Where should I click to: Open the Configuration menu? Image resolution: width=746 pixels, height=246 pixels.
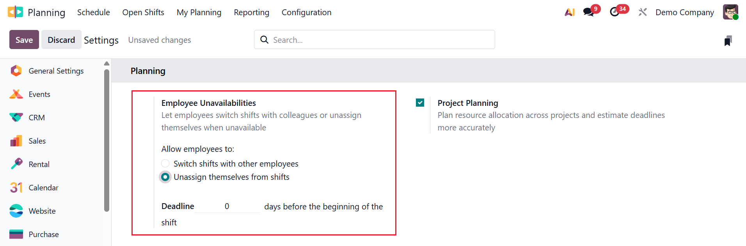click(x=306, y=12)
